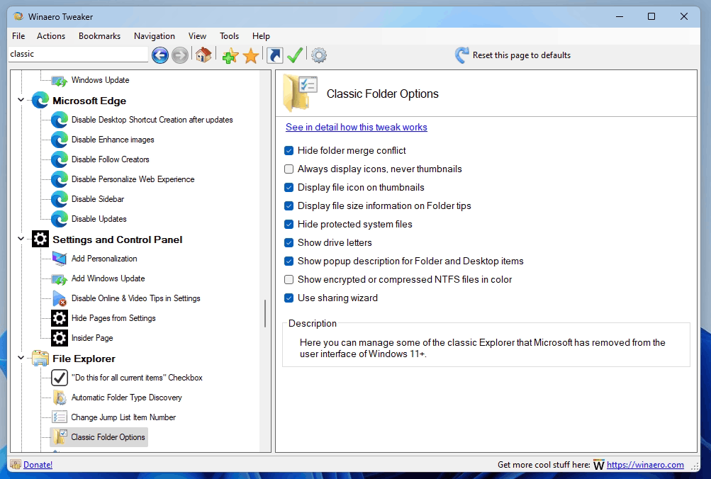711x479 pixels.
Task: Visit the https://winaero.com link
Action: pos(645,465)
